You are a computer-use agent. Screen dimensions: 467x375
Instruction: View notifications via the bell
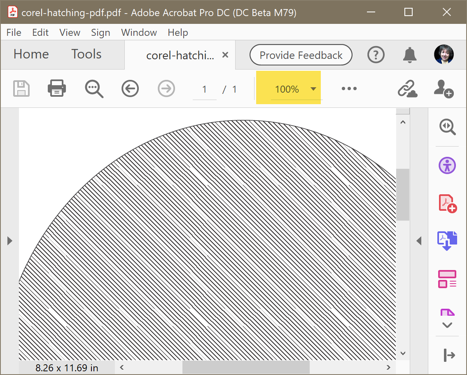click(x=409, y=54)
